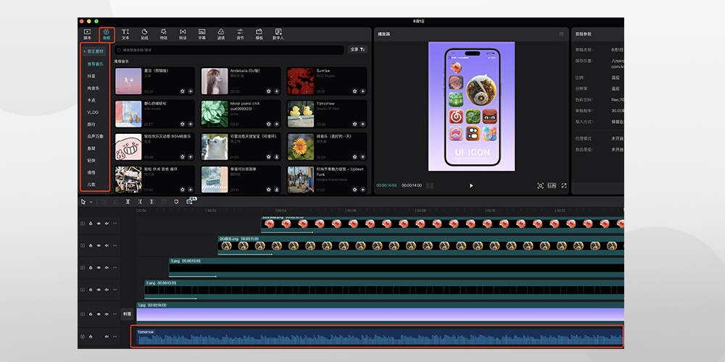The height and width of the screenshot is (362, 725).
Task: Open the 转场 (Transitions) tab
Action: pyautogui.click(x=183, y=34)
